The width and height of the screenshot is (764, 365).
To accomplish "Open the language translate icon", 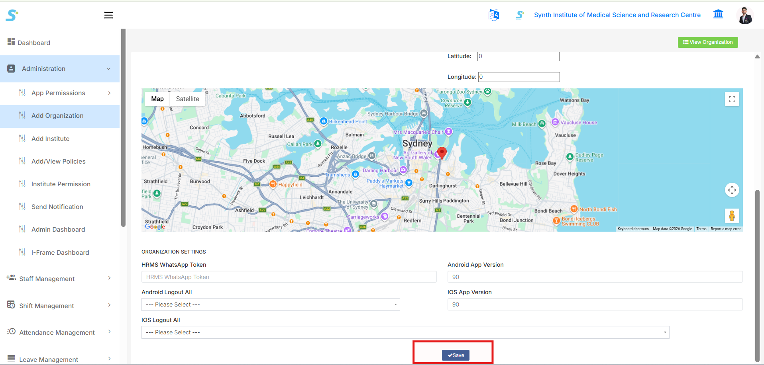I will pos(494,15).
